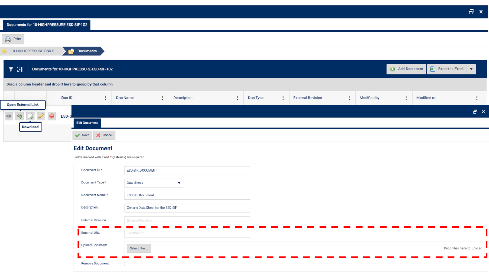Open the external link for the document row
The width and height of the screenshot is (489, 279).
pyautogui.click(x=20, y=116)
